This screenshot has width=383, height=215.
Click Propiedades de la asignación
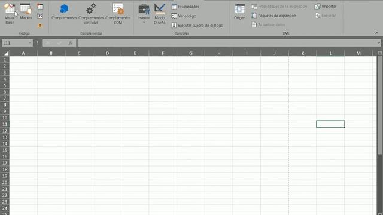click(279, 7)
